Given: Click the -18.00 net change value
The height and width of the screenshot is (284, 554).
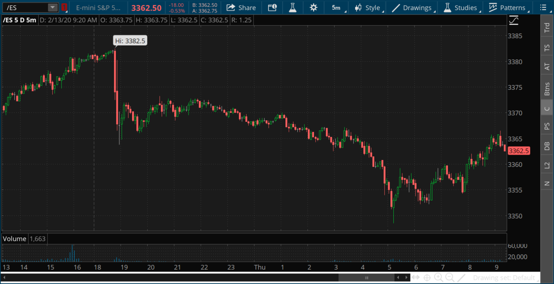Looking at the screenshot, I should [x=177, y=5].
